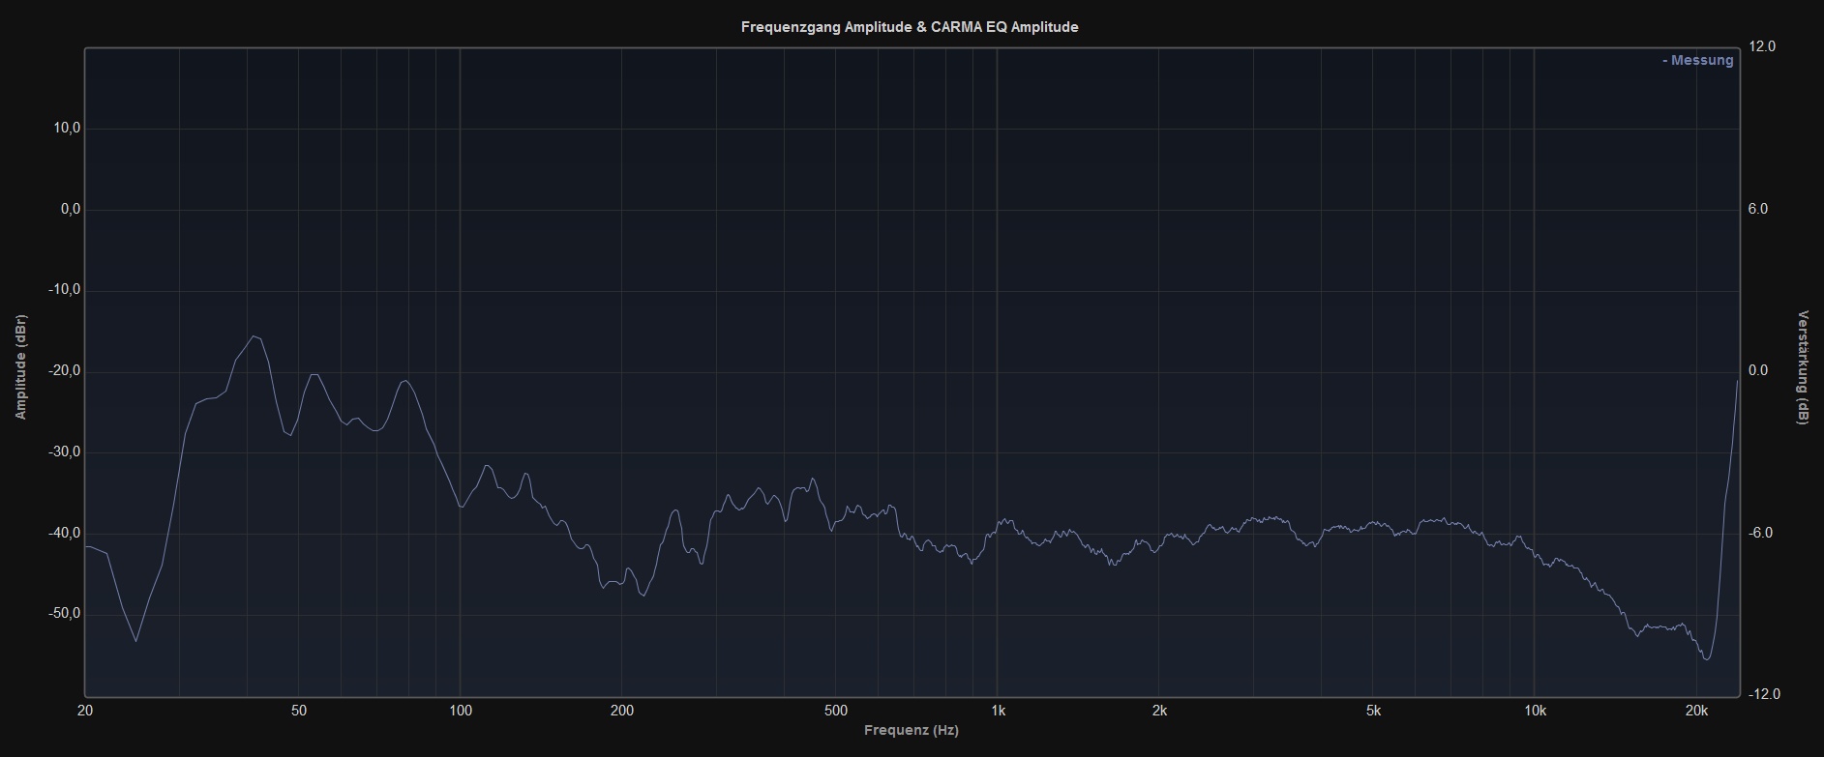Click the highest curve peak near 40 Hz
1824x757 pixels.
(x=254, y=336)
